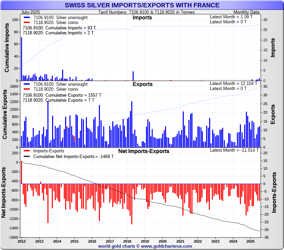Click the '2018' x-axis label
The image size is (284, 250).
pos(127,241)
